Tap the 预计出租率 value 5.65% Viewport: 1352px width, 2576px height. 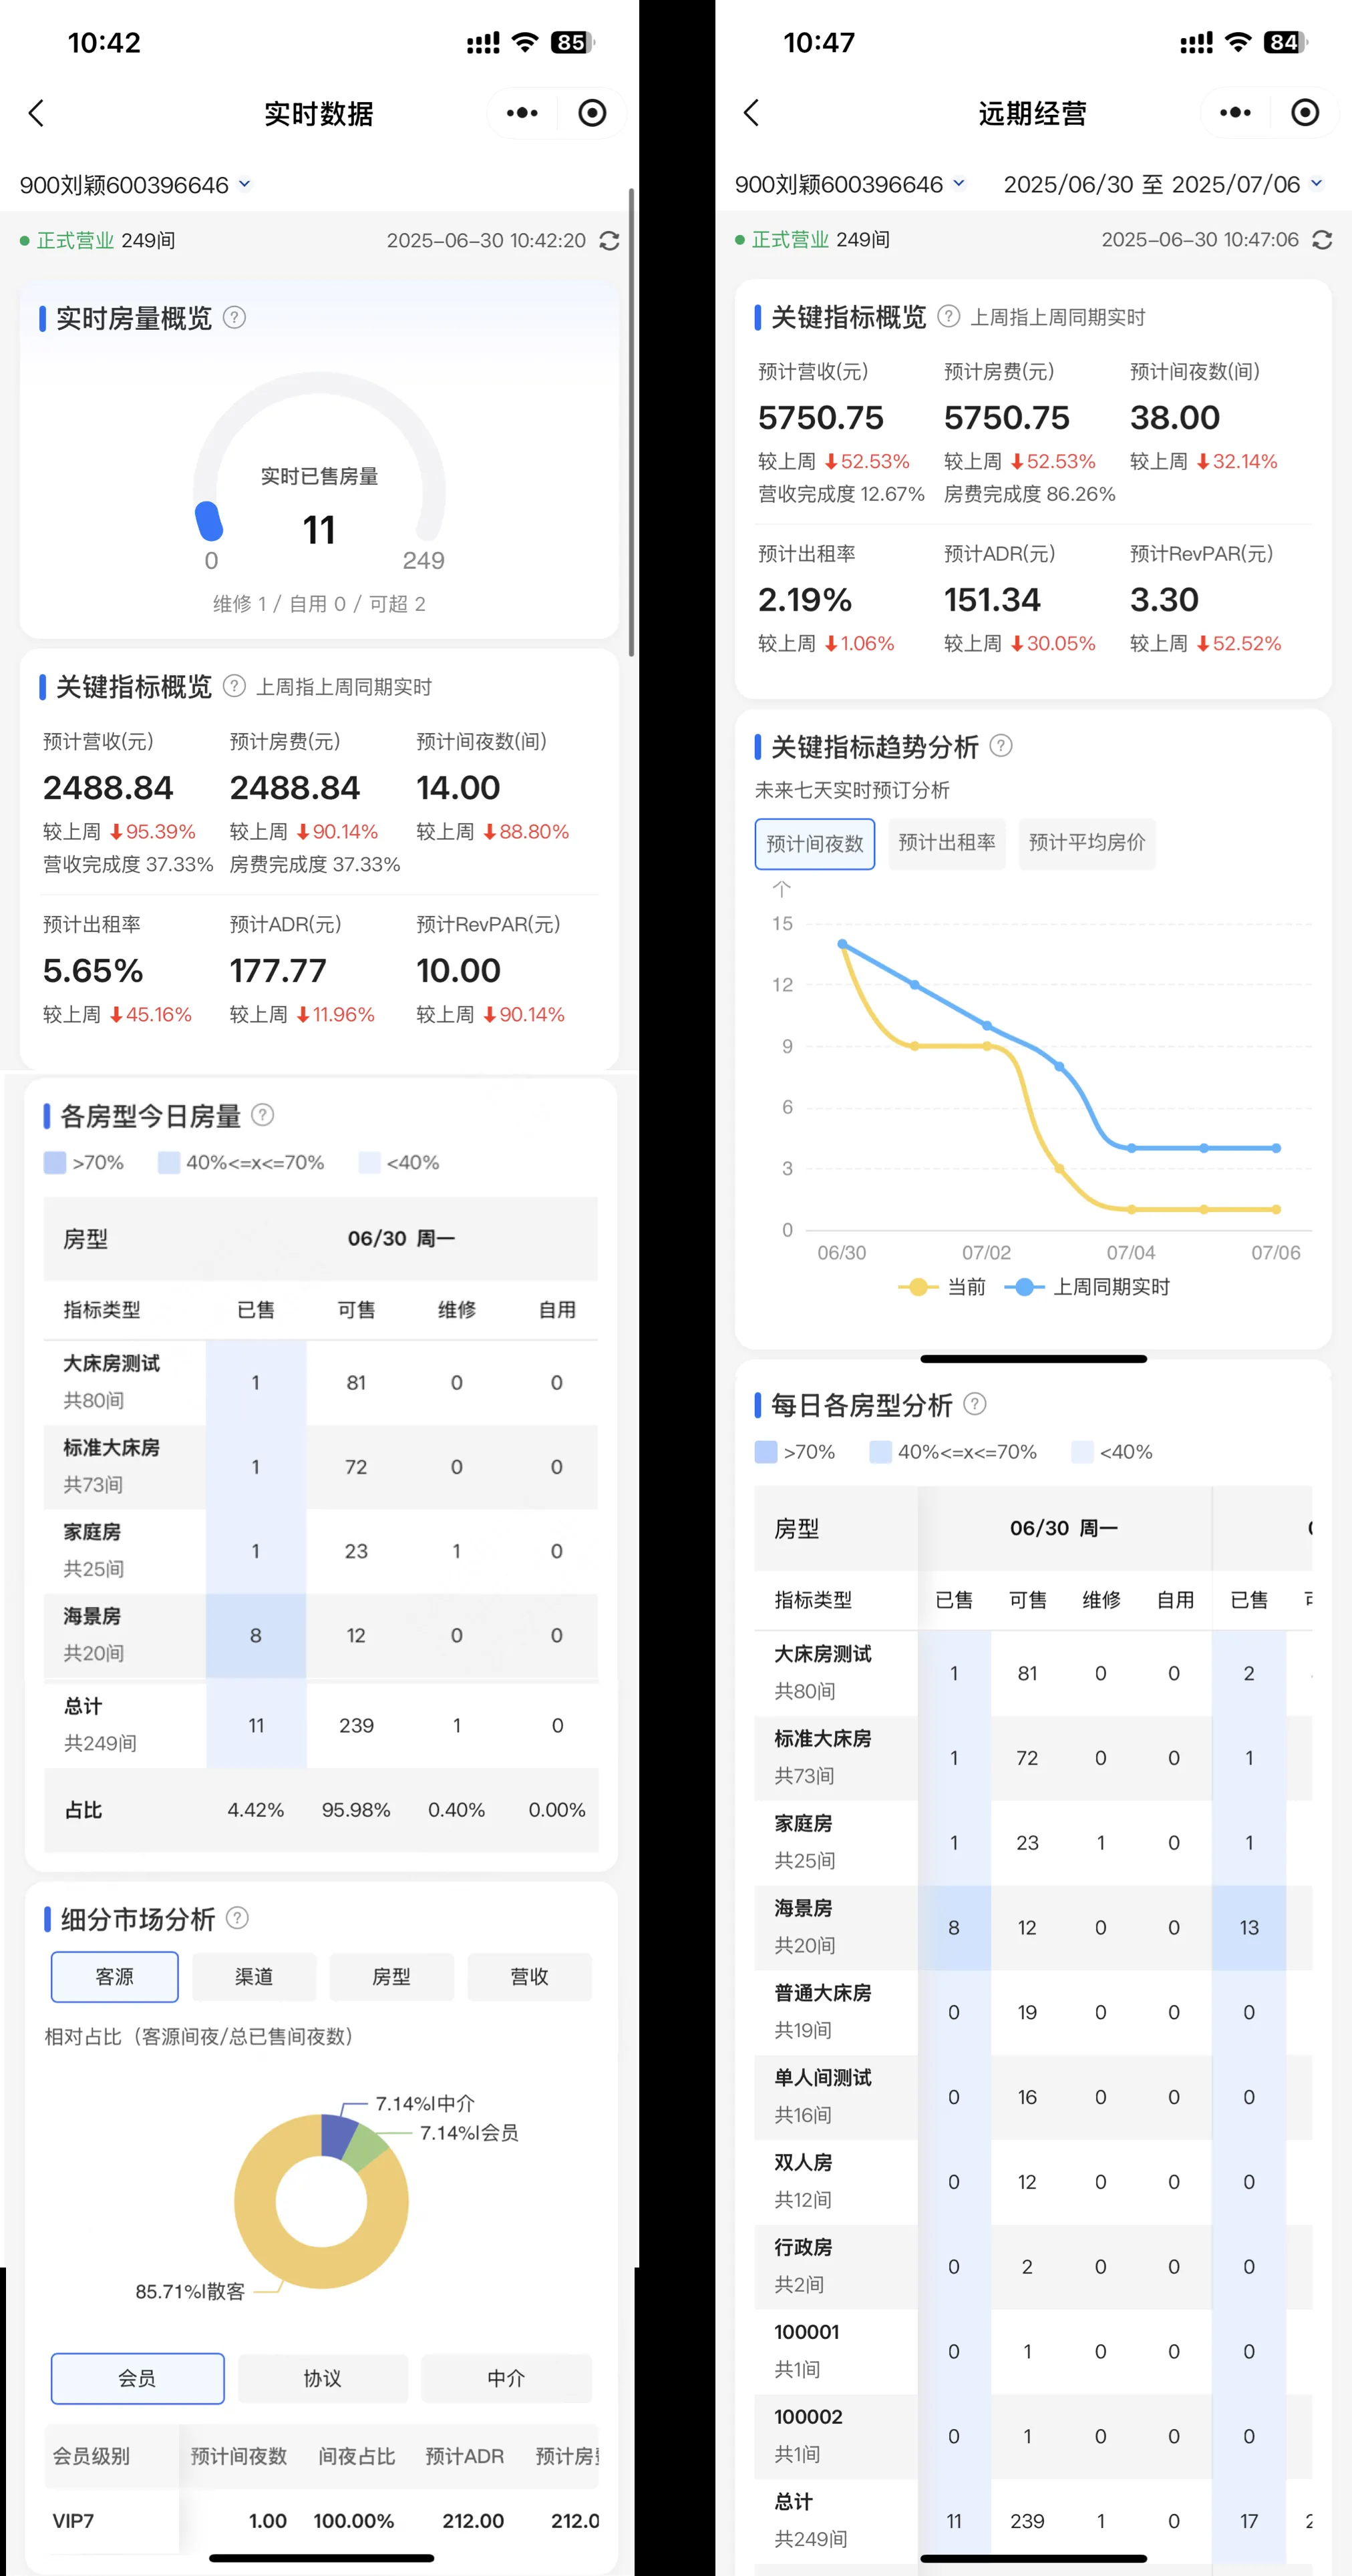pyautogui.click(x=93, y=971)
